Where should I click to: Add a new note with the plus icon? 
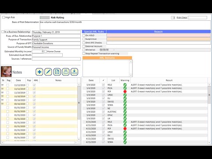[x=39, y=72]
